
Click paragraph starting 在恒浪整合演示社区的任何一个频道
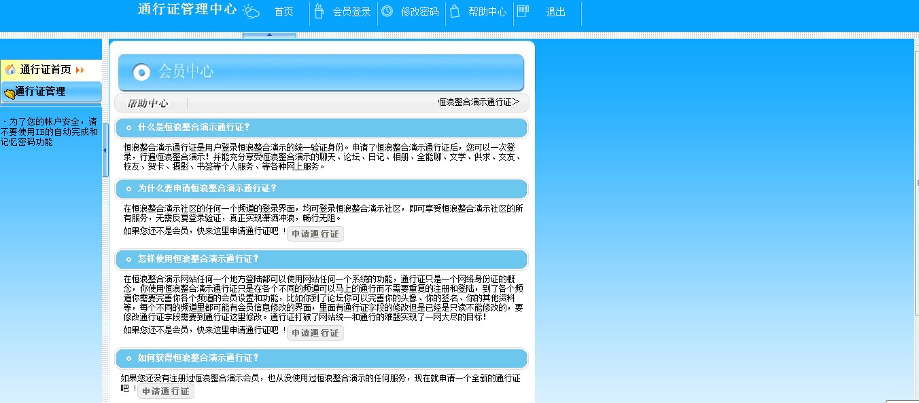pos(323,214)
